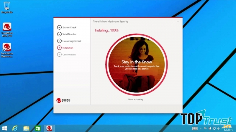Click the System Check step checkmark
The image size is (236, 132).
click(x=59, y=27)
